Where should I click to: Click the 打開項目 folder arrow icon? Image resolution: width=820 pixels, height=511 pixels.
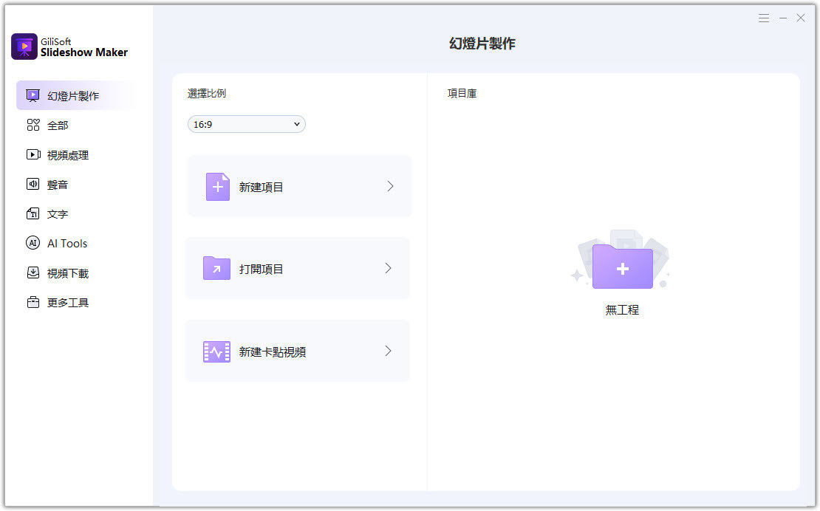click(216, 269)
